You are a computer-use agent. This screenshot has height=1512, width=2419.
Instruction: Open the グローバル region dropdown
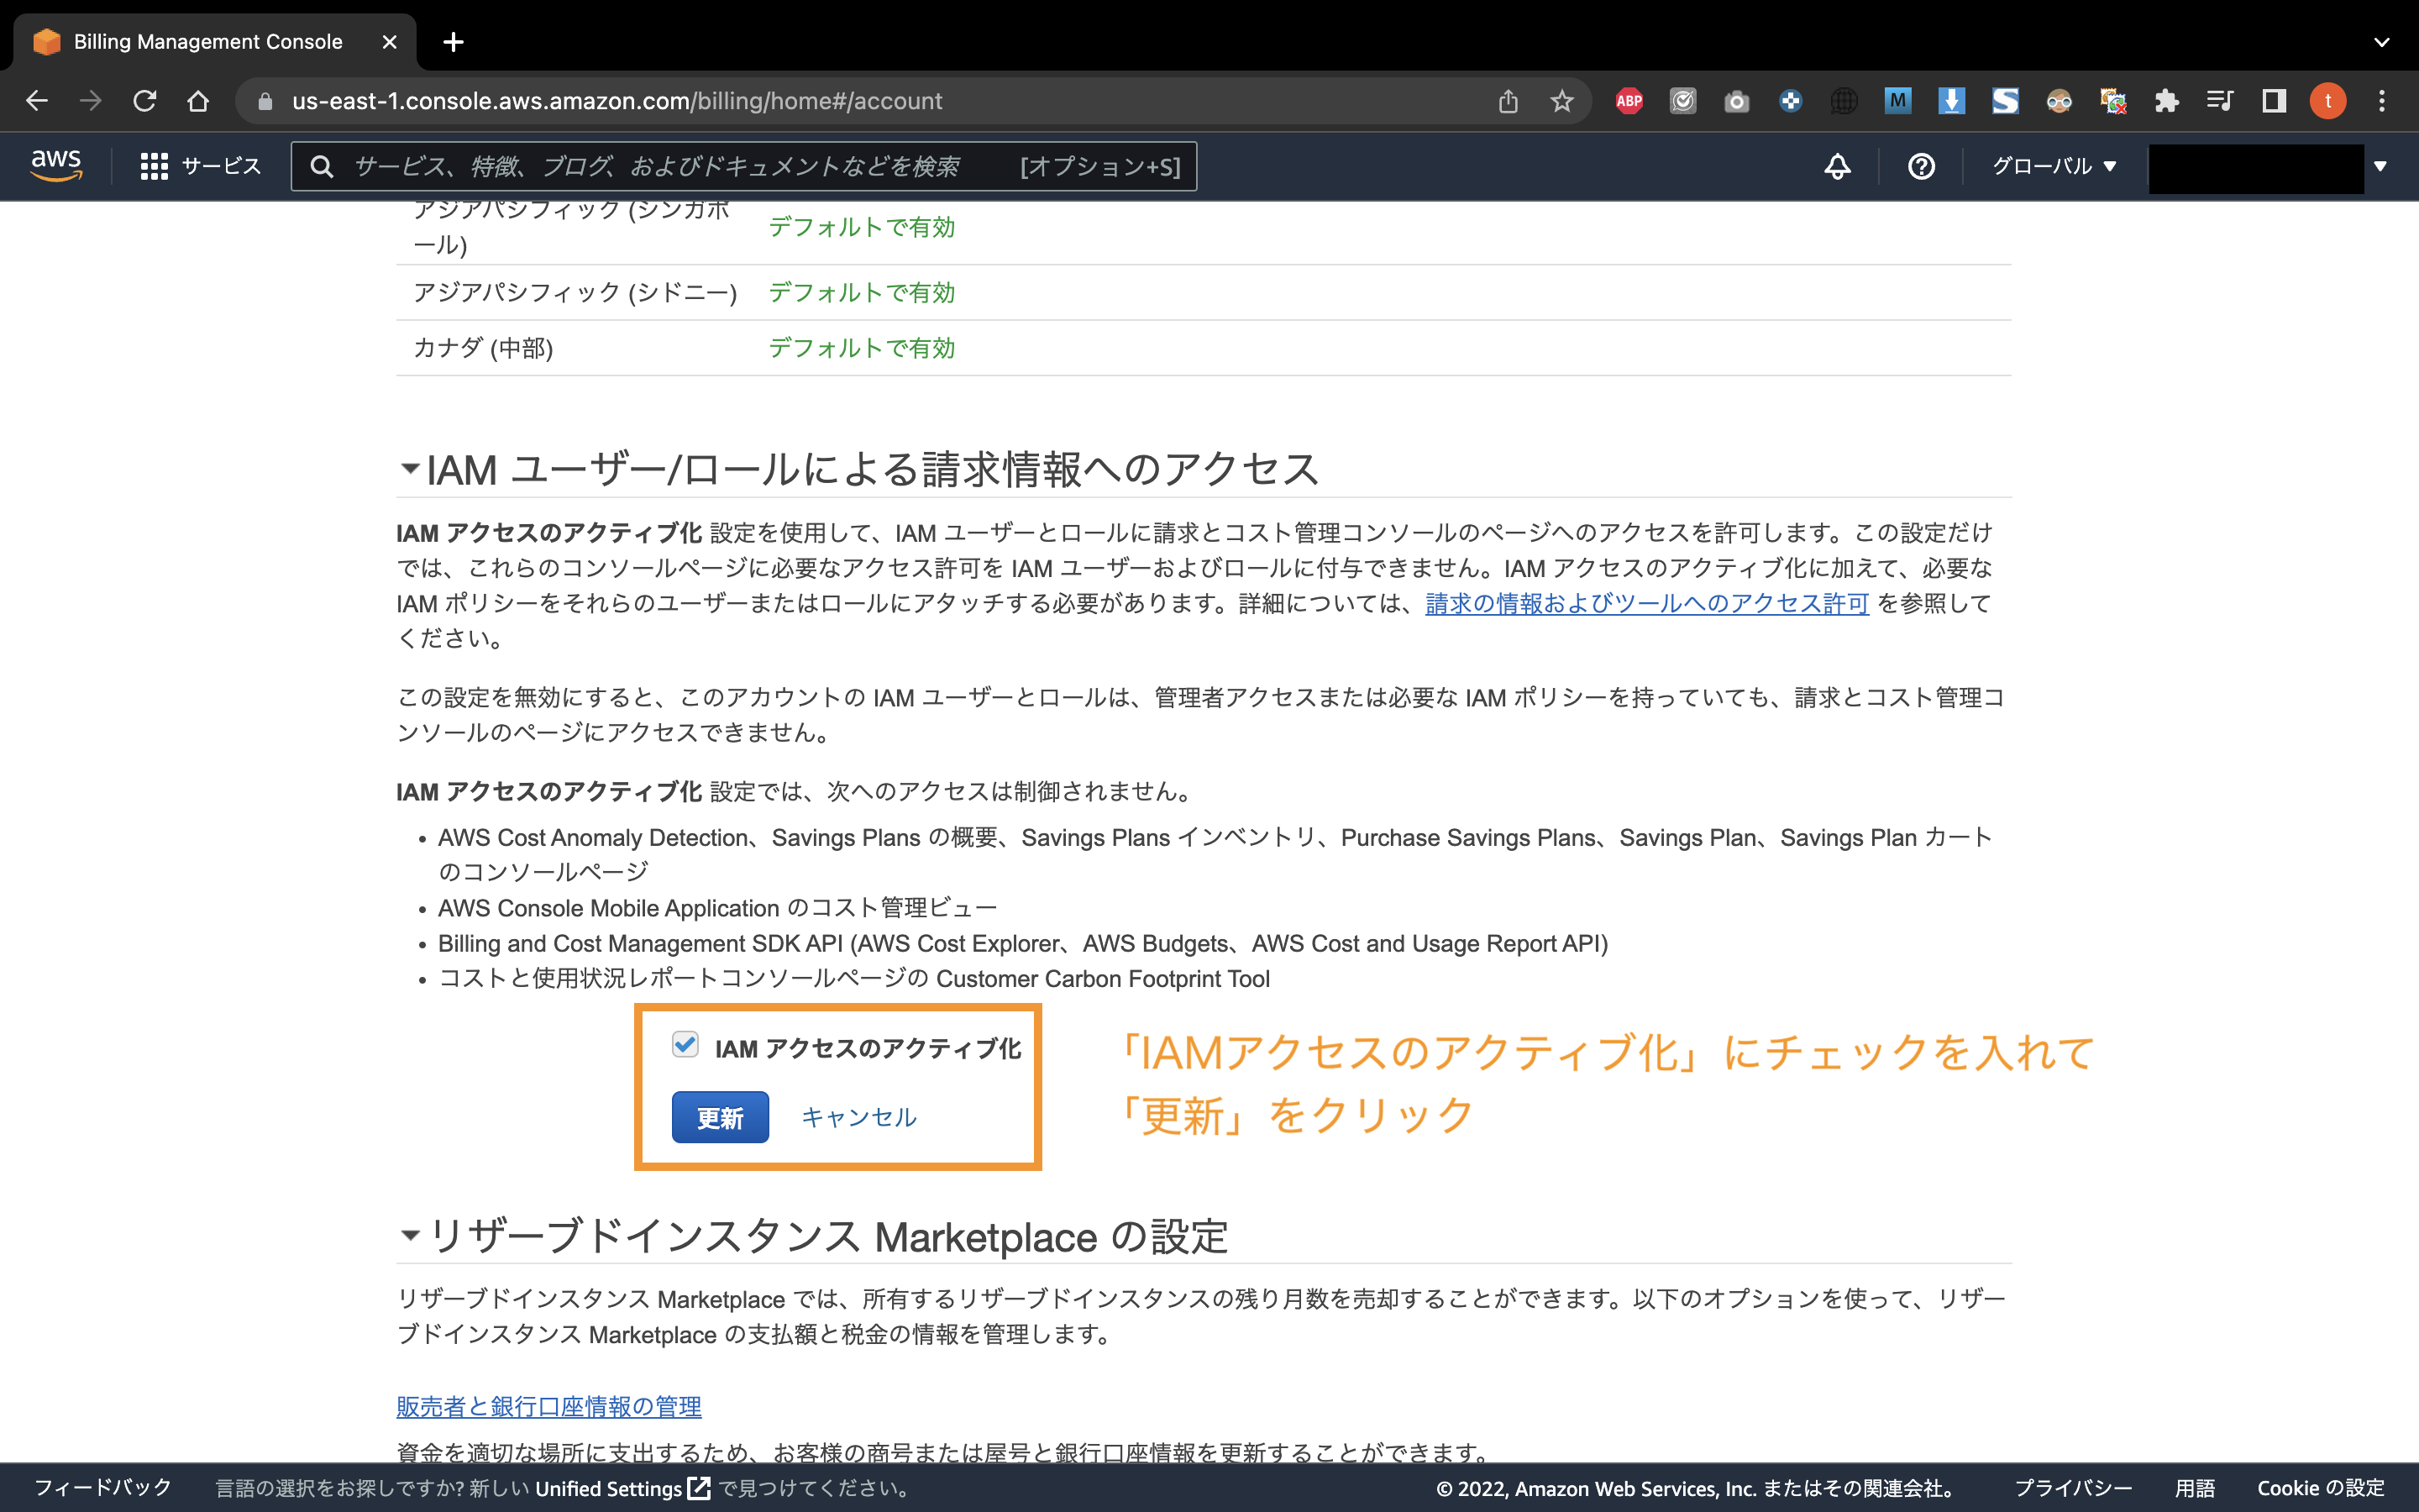click(x=2053, y=166)
